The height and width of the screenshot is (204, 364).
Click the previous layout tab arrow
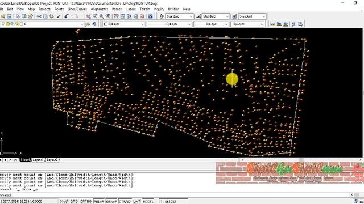point(5,160)
